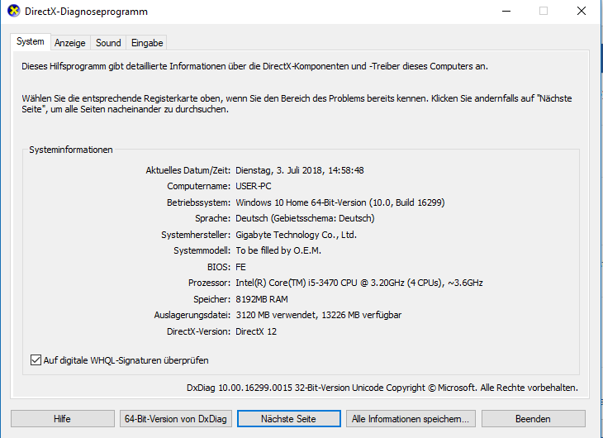Screen dimensions: 603x438
Task: Click the BIOS value FE
Action: 240,267
